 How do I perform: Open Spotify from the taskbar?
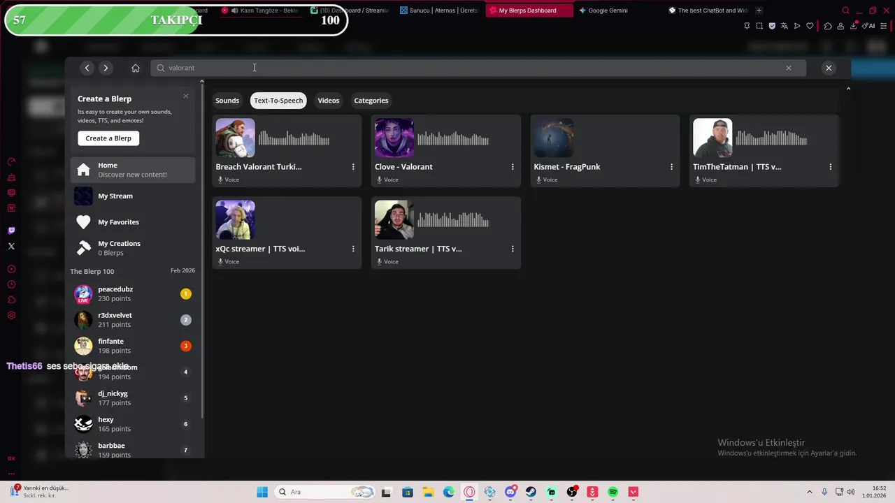pyautogui.click(x=613, y=492)
